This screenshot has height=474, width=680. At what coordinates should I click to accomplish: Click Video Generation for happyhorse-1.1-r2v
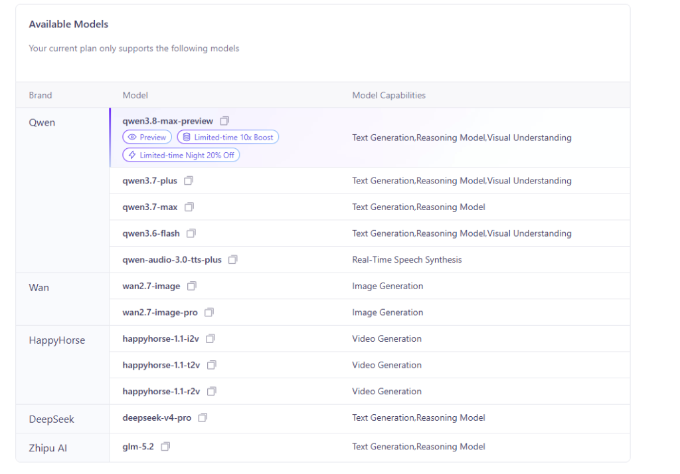[387, 392]
